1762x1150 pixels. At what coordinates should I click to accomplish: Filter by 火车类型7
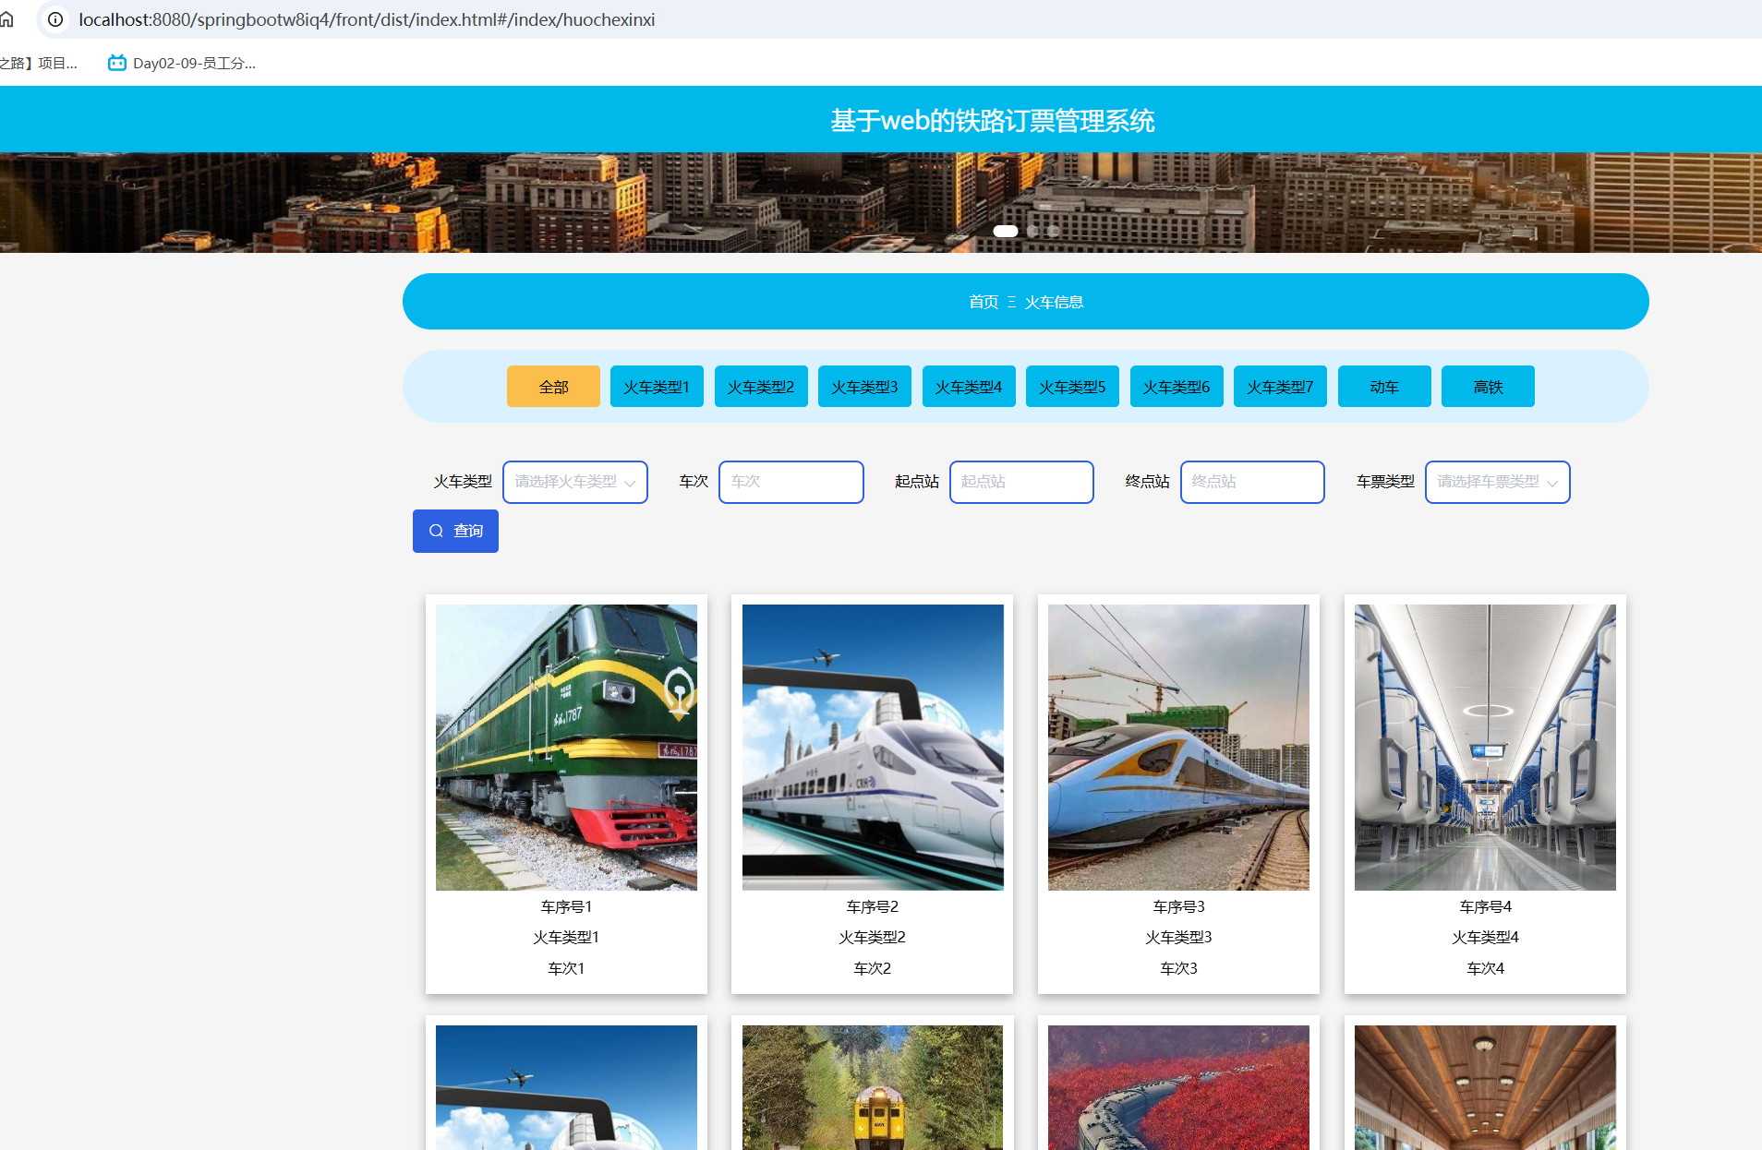coord(1280,387)
